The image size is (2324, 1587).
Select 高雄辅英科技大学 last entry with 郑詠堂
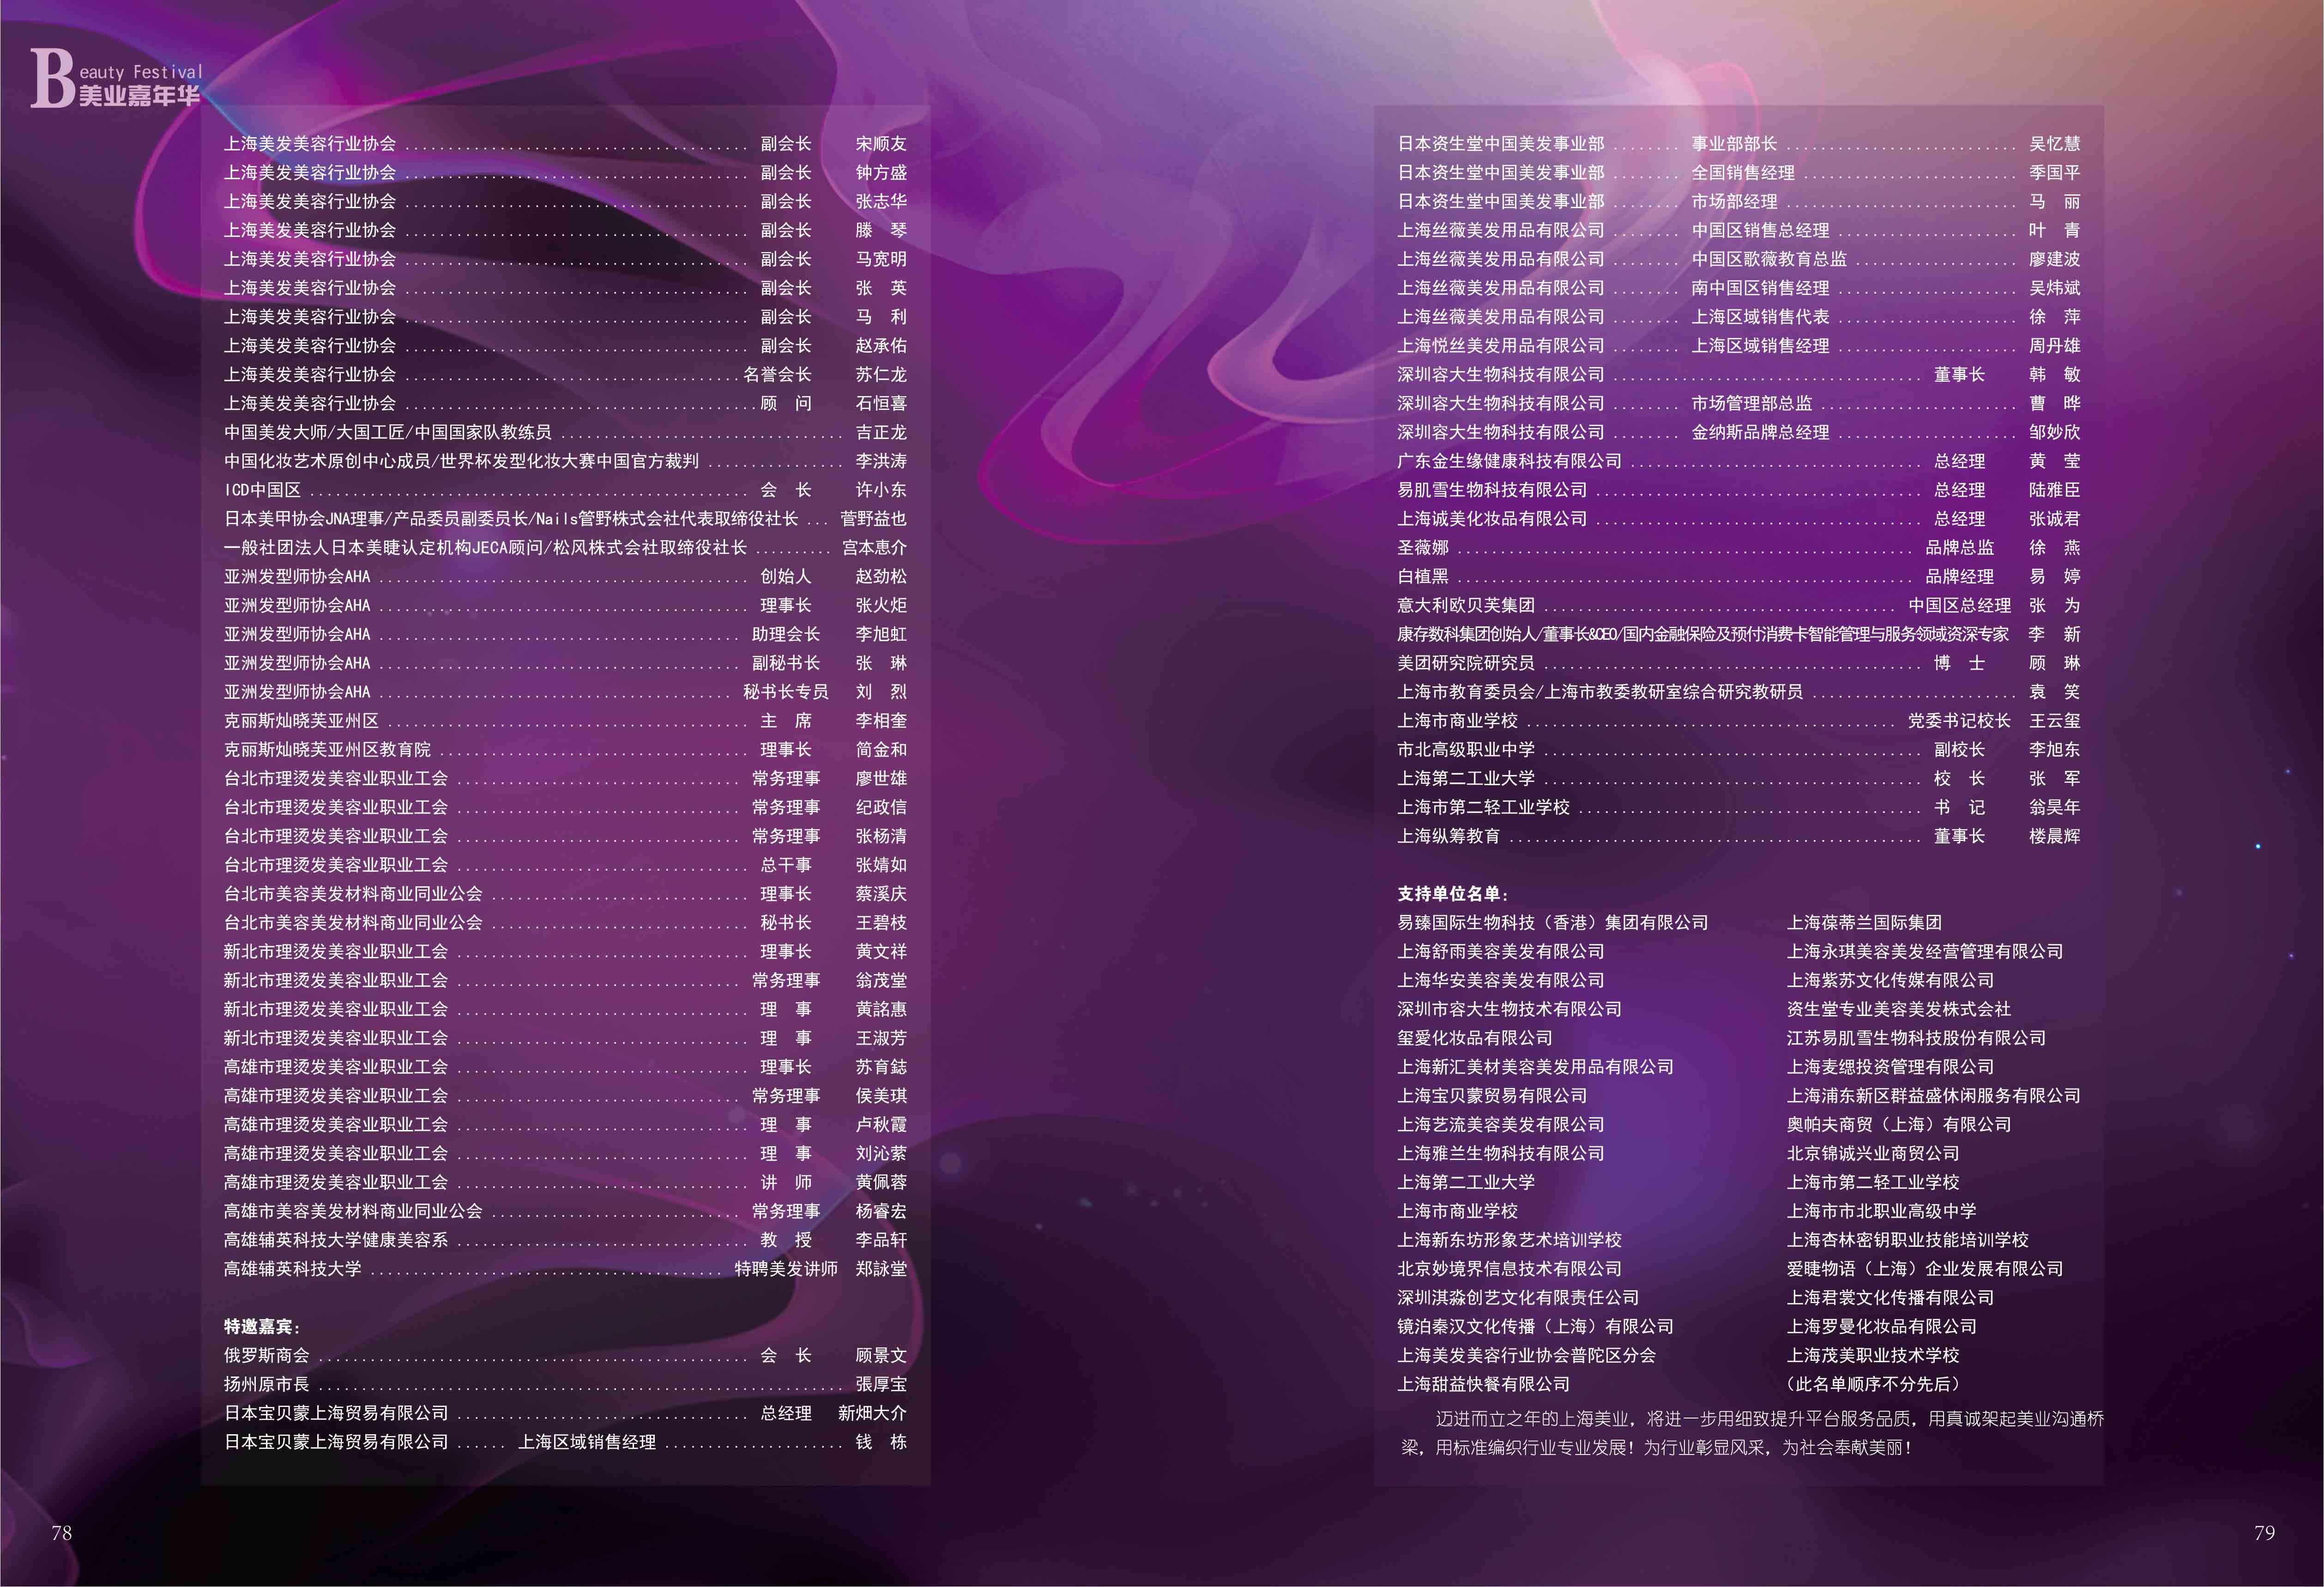[x=293, y=1268]
